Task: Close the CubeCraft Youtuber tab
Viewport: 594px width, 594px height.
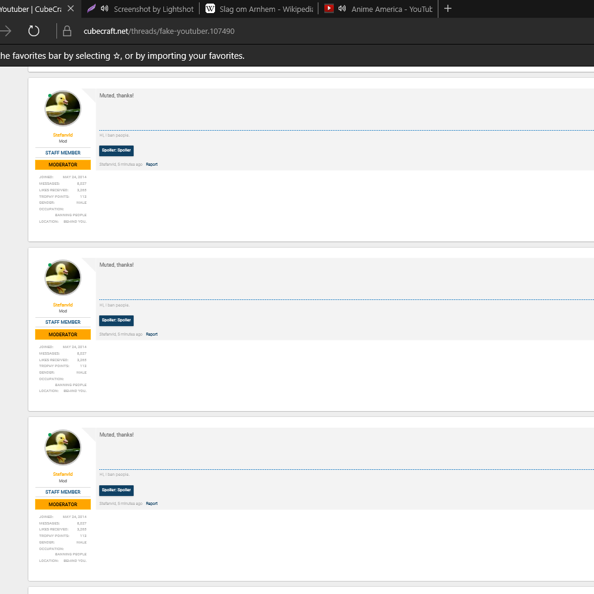Action: point(71,8)
